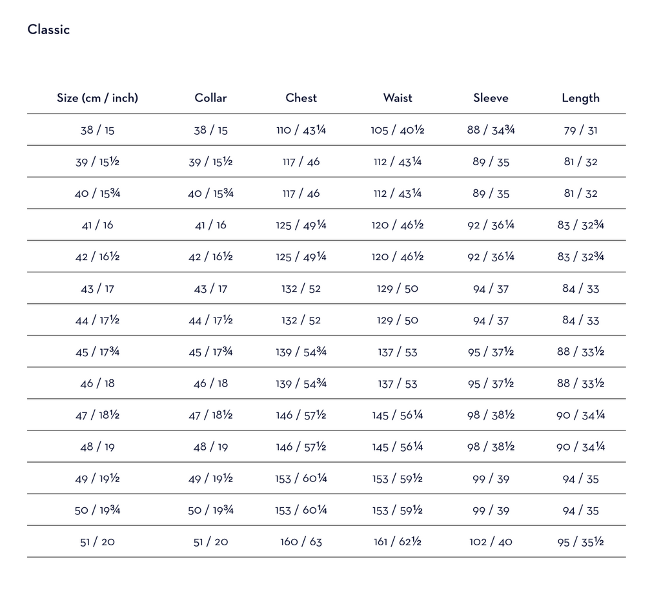This screenshot has height=595, width=661.
Task: Select waist value 105 / 40½
Action: click(x=398, y=130)
